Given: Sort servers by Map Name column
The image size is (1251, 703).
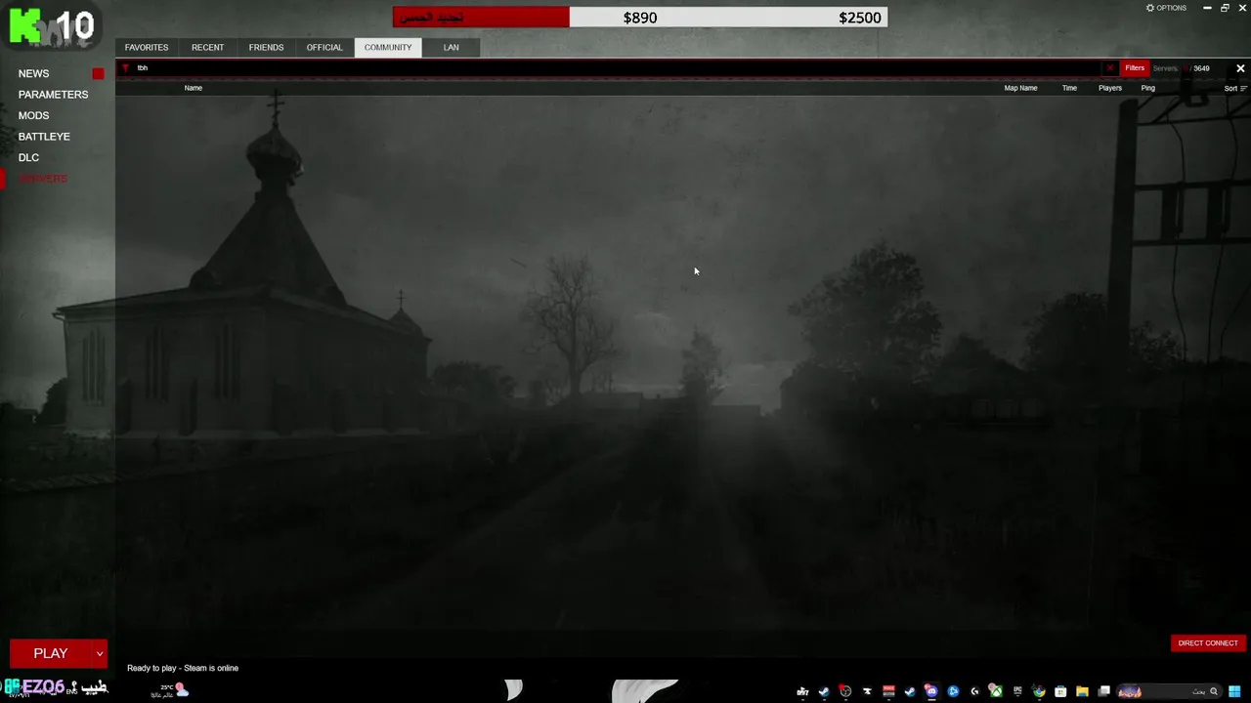Looking at the screenshot, I should click(x=1020, y=88).
